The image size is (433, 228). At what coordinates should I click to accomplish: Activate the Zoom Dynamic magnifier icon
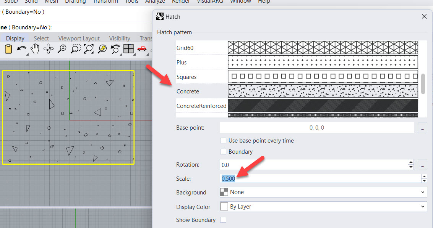coord(62,49)
